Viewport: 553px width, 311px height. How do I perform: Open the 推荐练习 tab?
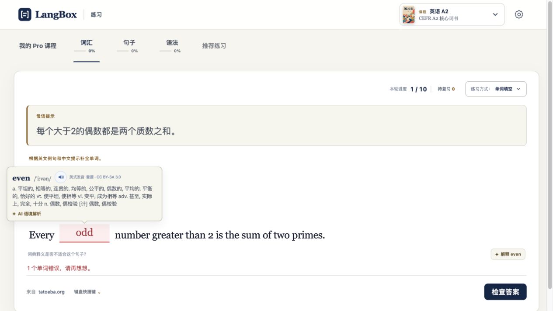click(214, 46)
